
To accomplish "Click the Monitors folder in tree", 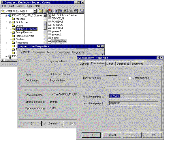I will pos(20,19).
